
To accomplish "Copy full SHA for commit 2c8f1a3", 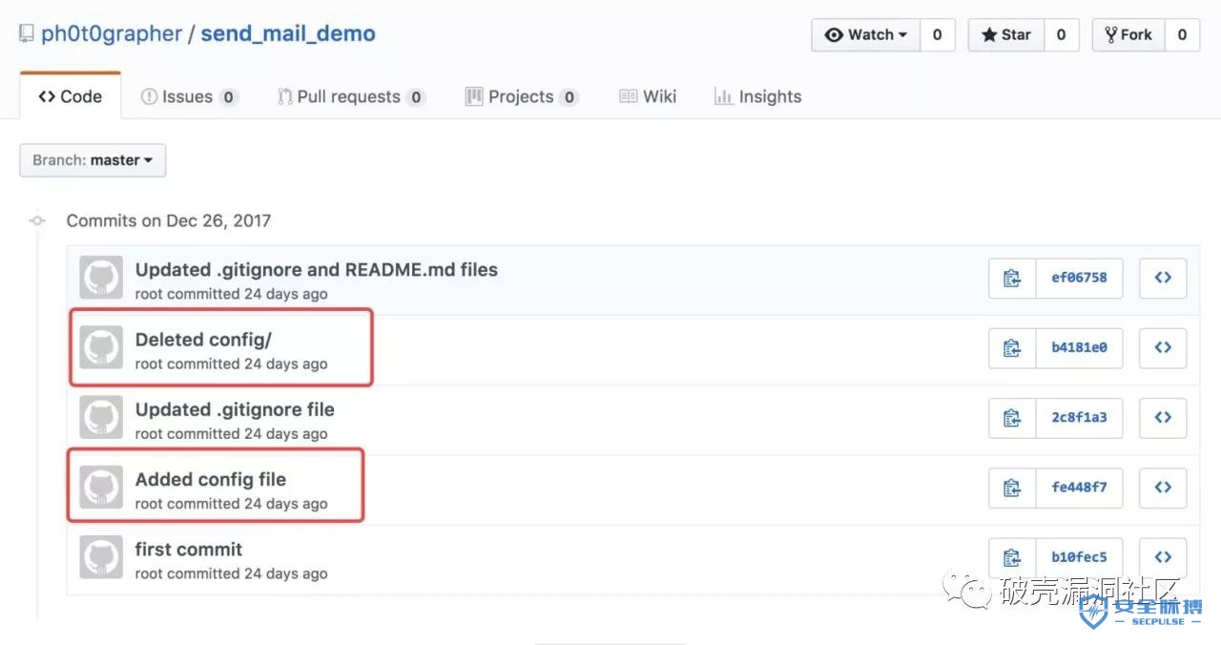I will [x=1012, y=418].
